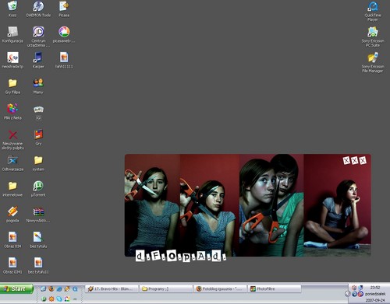The image size is (390, 304).
Task: Expand hidden system tray icons arrow
Action: pyautogui.click(x=347, y=294)
